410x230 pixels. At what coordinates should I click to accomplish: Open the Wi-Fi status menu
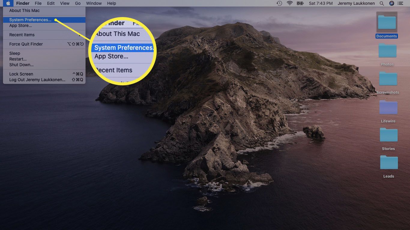[290, 3]
